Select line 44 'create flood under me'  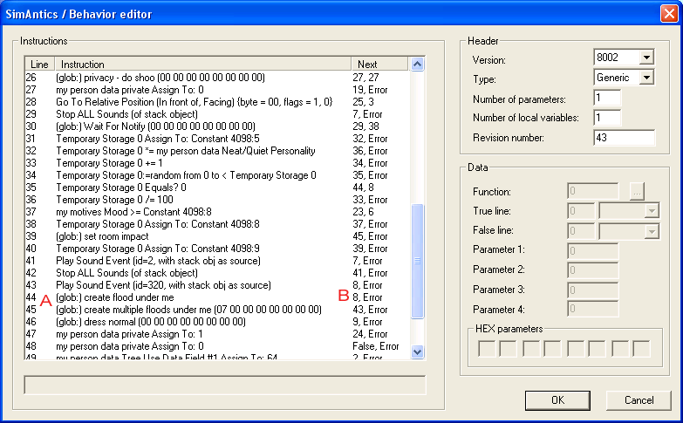(x=217, y=297)
